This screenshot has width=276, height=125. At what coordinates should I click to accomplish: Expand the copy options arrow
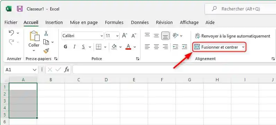pyautogui.click(x=53, y=42)
